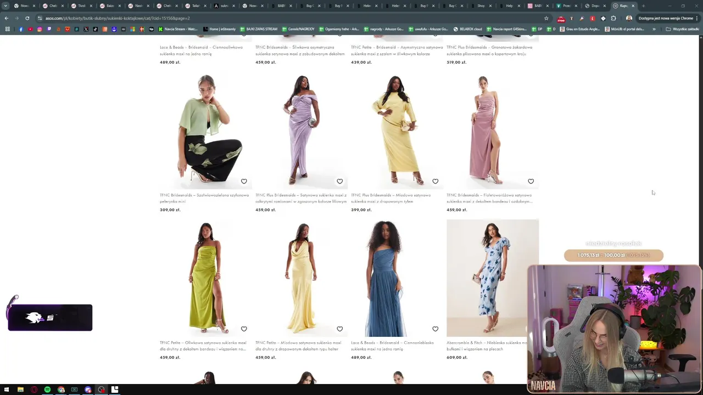Open Spotify from the taskbar
703x395 pixels.
pyautogui.click(x=47, y=390)
